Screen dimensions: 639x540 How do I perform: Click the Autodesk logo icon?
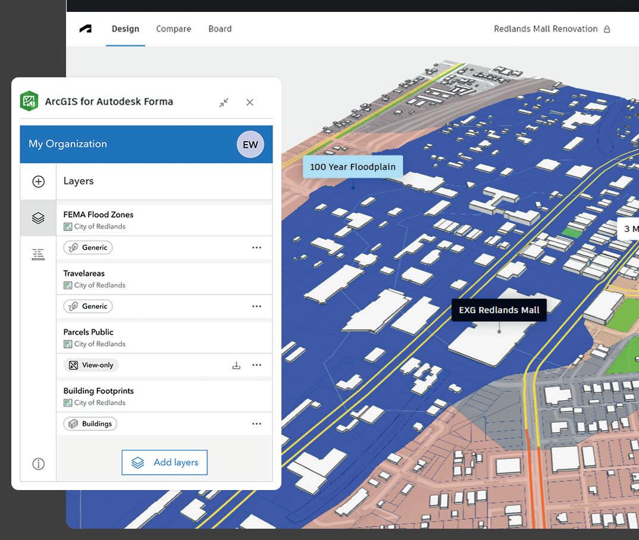[86, 29]
